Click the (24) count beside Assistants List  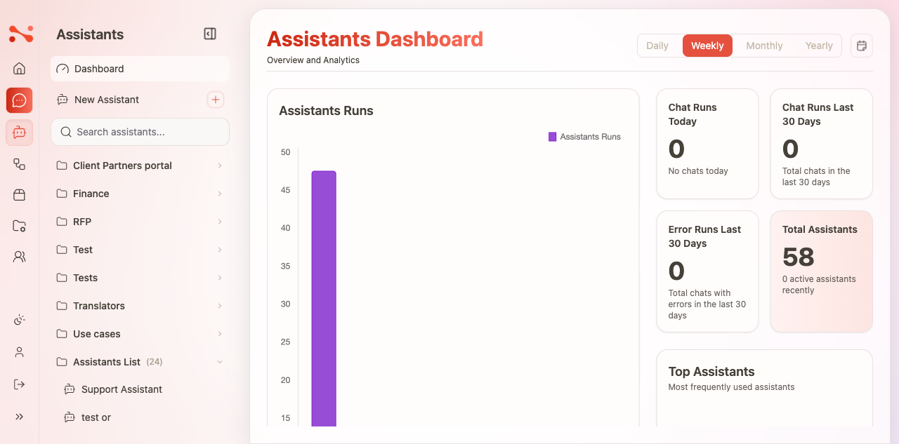click(155, 362)
